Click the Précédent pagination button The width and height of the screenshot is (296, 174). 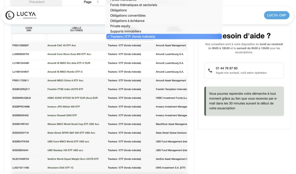pos(37,2)
